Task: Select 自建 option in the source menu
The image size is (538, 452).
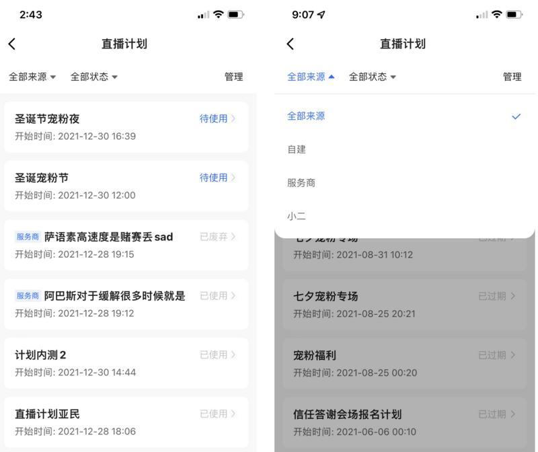Action: click(404, 149)
